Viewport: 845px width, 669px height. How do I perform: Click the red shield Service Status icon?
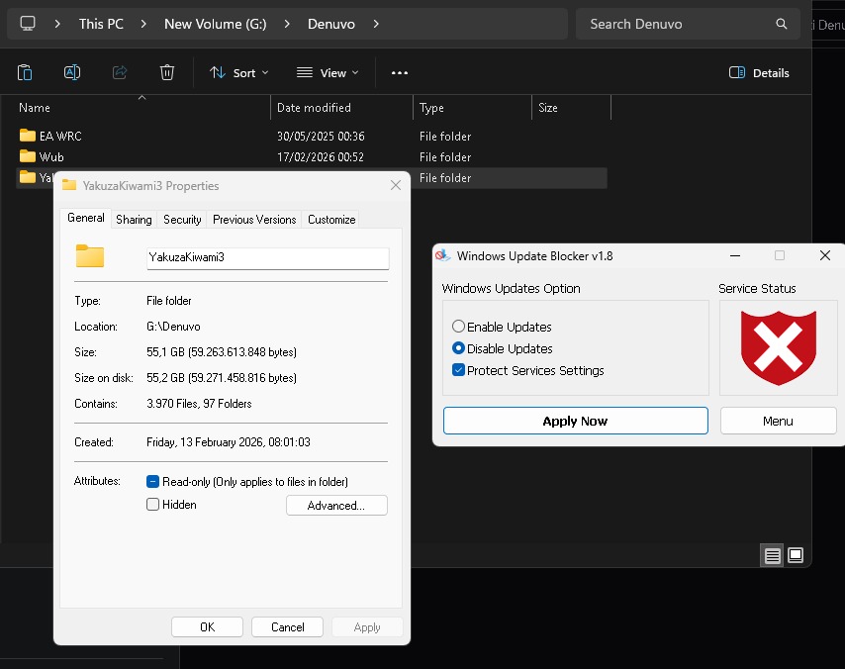[778, 347]
